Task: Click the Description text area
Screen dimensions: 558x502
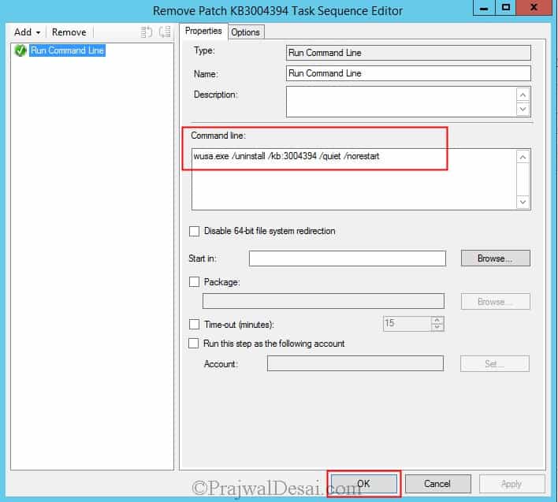Action: click(401, 102)
